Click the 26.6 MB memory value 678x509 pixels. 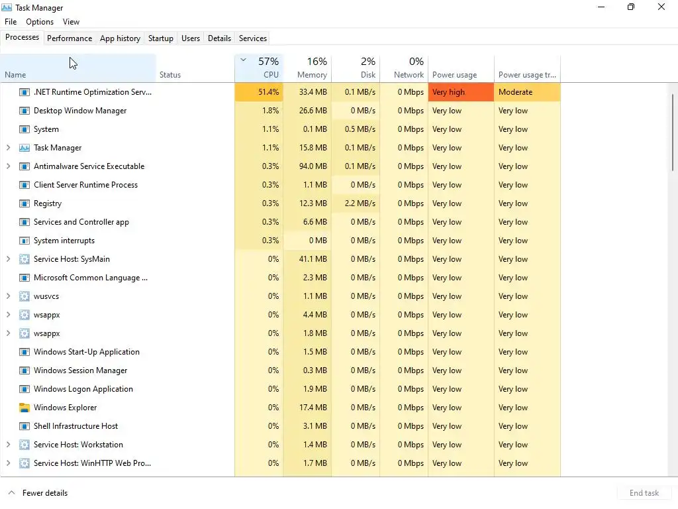click(313, 111)
